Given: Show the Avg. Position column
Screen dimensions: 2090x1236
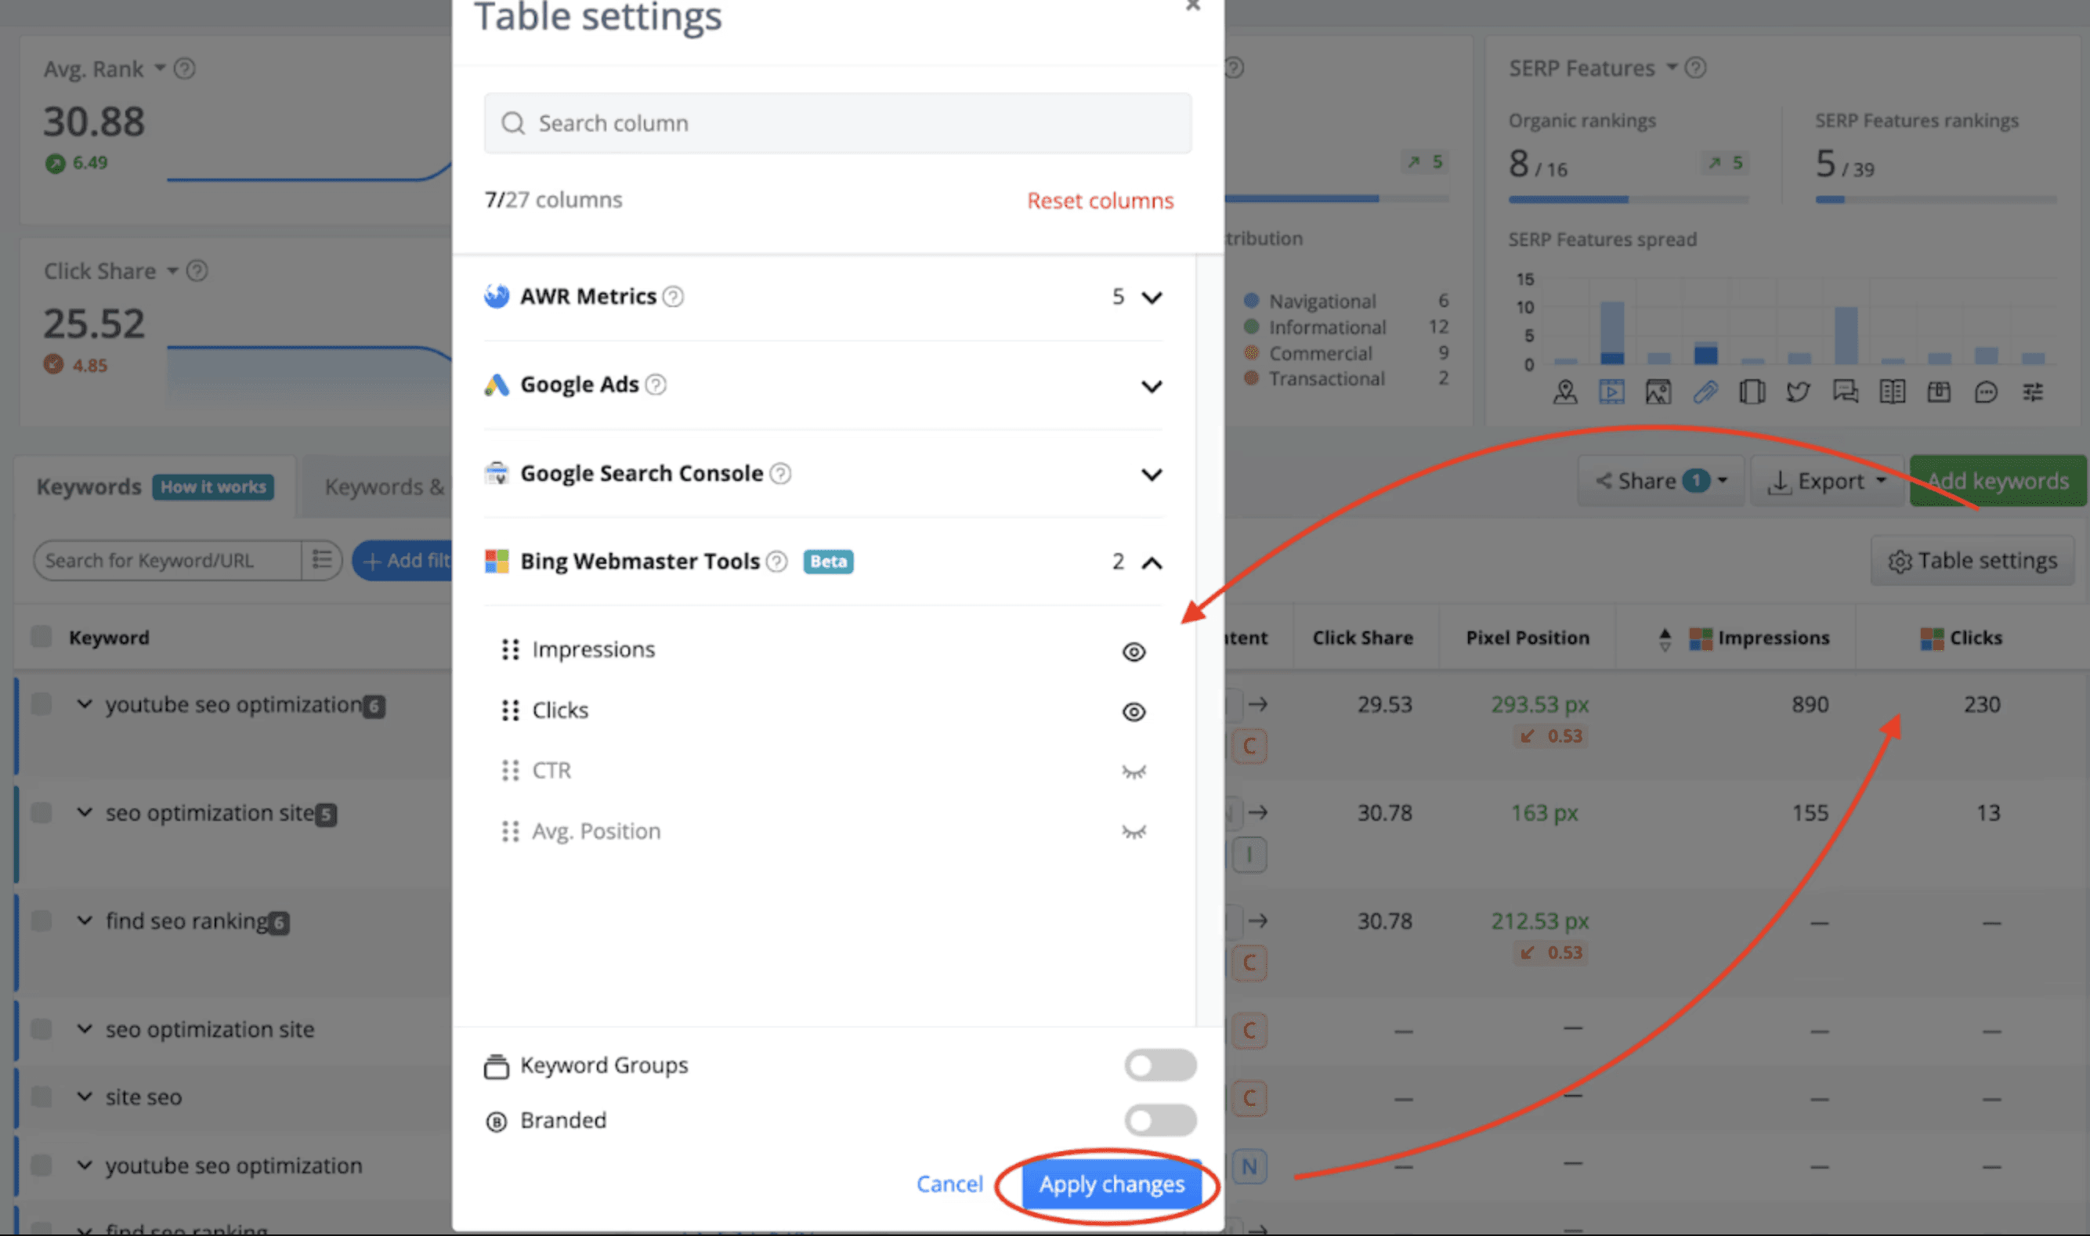Looking at the screenshot, I should click(x=1134, y=832).
